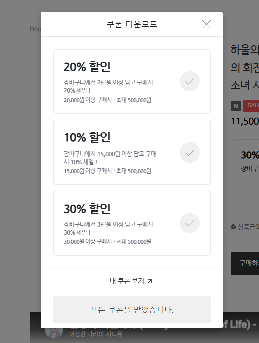Select the 30% 할인 heading inside the popup
Image resolution: width=259 pixels, height=343 pixels.
pos(87,209)
